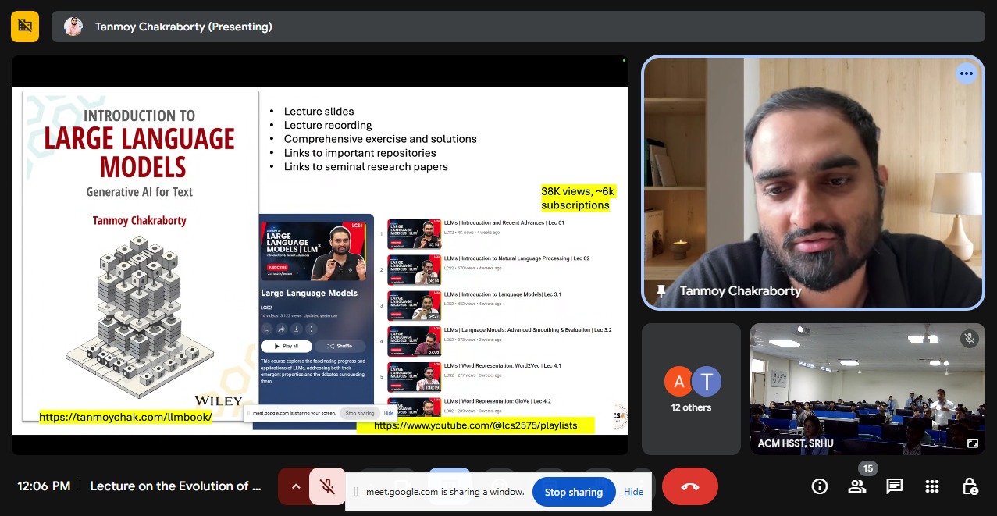Toggle the pin on Tanmoy Chakraborty's video

pyautogui.click(x=661, y=291)
